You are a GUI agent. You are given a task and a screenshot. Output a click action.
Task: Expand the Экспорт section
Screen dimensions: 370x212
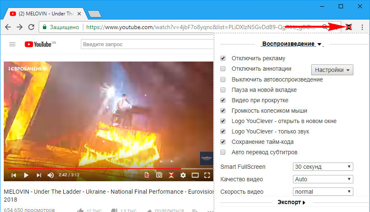[291, 202]
